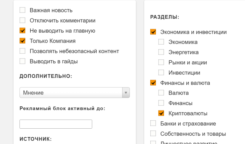Click the РАЗДЕЛЫ: heading text

point(165,17)
